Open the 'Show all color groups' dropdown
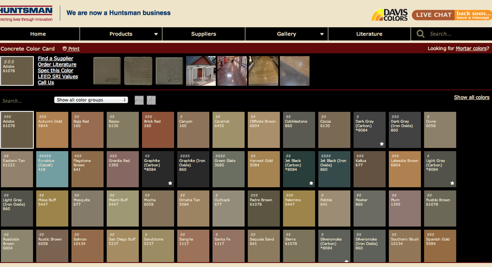The height and width of the screenshot is (267, 492). [x=91, y=100]
